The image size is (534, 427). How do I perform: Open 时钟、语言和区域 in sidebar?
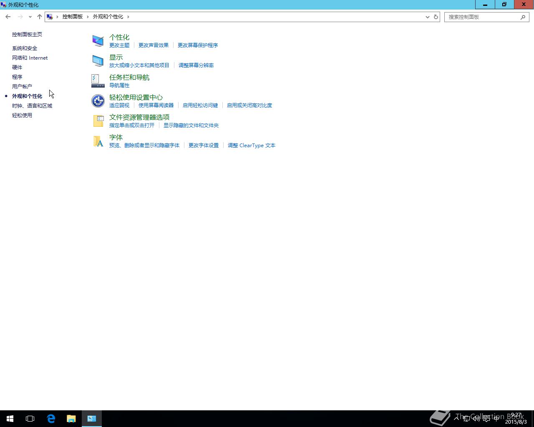click(32, 106)
